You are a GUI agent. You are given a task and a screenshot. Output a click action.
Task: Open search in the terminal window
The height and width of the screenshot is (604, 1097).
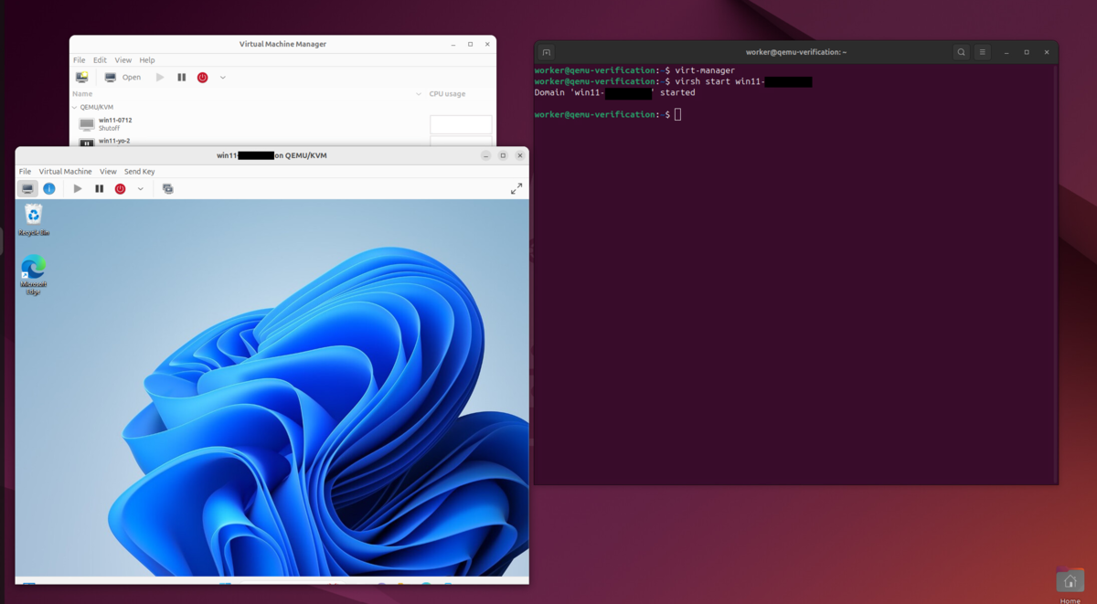click(961, 52)
